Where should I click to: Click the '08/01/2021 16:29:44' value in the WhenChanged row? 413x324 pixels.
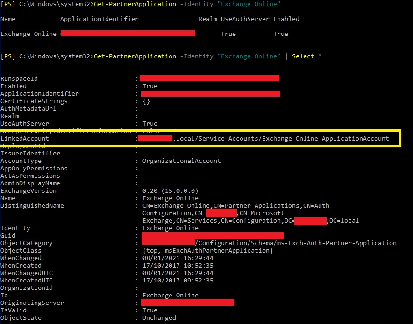pyautogui.click(x=178, y=258)
